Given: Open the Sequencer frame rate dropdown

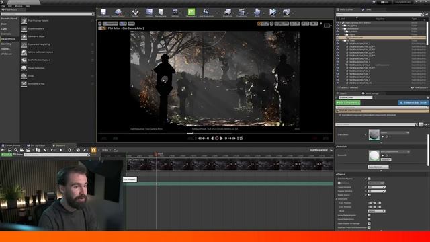Looking at the screenshot, I should [106, 150].
